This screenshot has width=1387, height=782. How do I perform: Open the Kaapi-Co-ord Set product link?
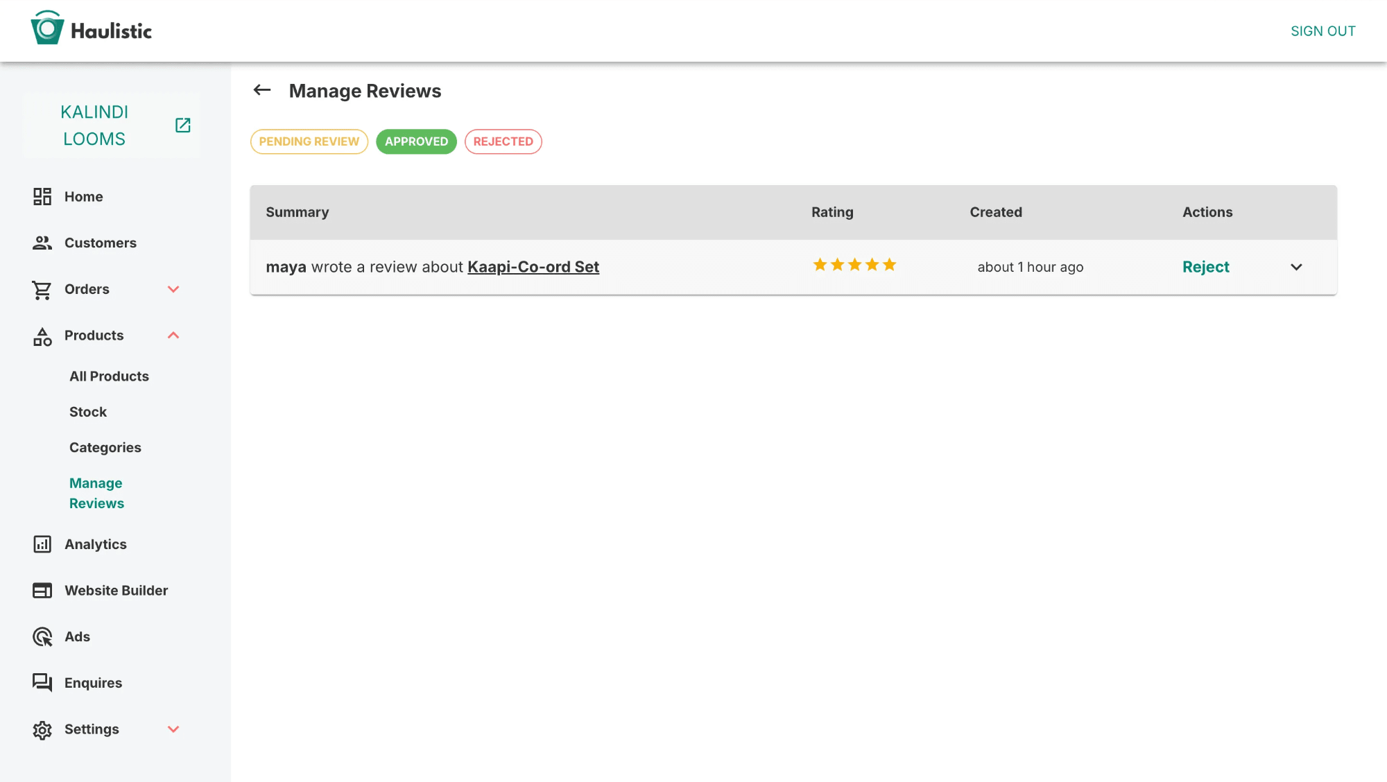tap(533, 268)
